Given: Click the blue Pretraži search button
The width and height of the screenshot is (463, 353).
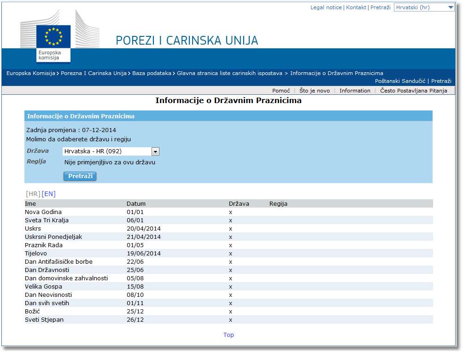Looking at the screenshot, I should click(x=80, y=176).
